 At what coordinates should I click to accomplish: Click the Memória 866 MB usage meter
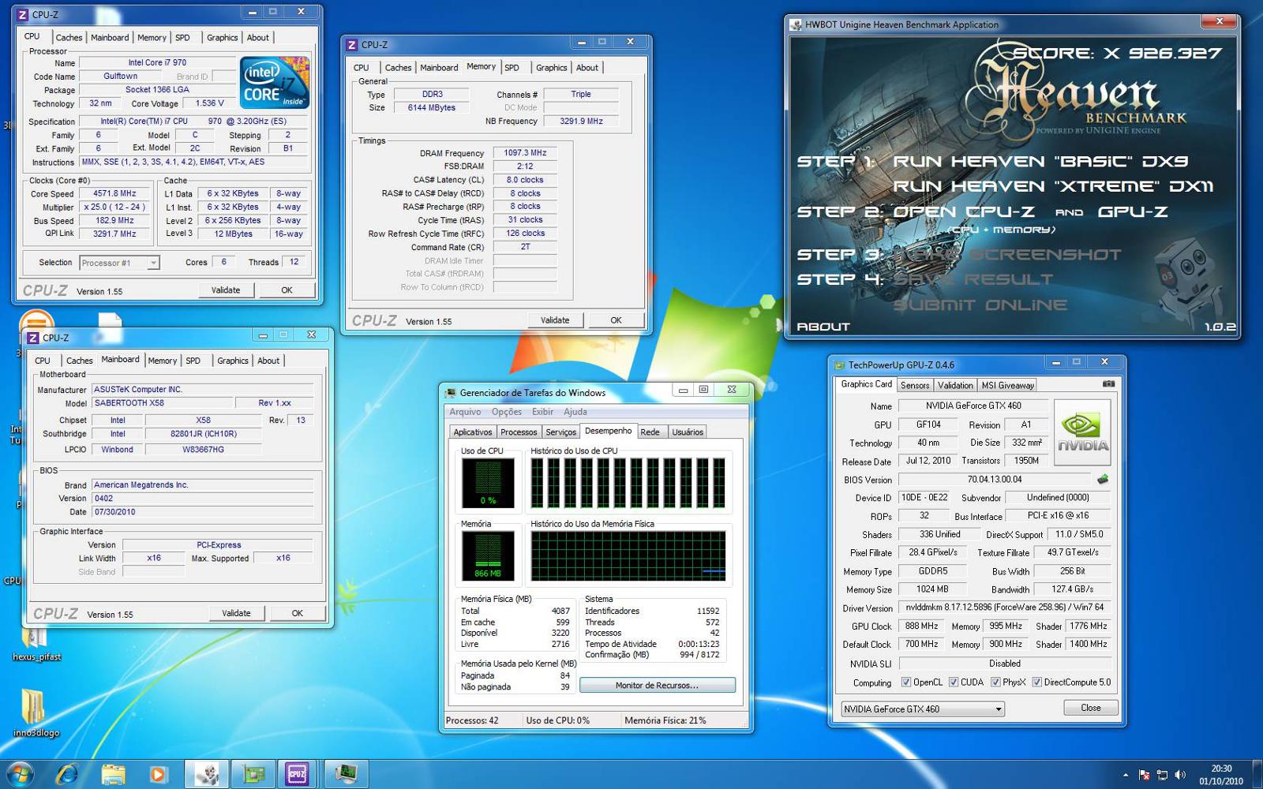coord(488,556)
